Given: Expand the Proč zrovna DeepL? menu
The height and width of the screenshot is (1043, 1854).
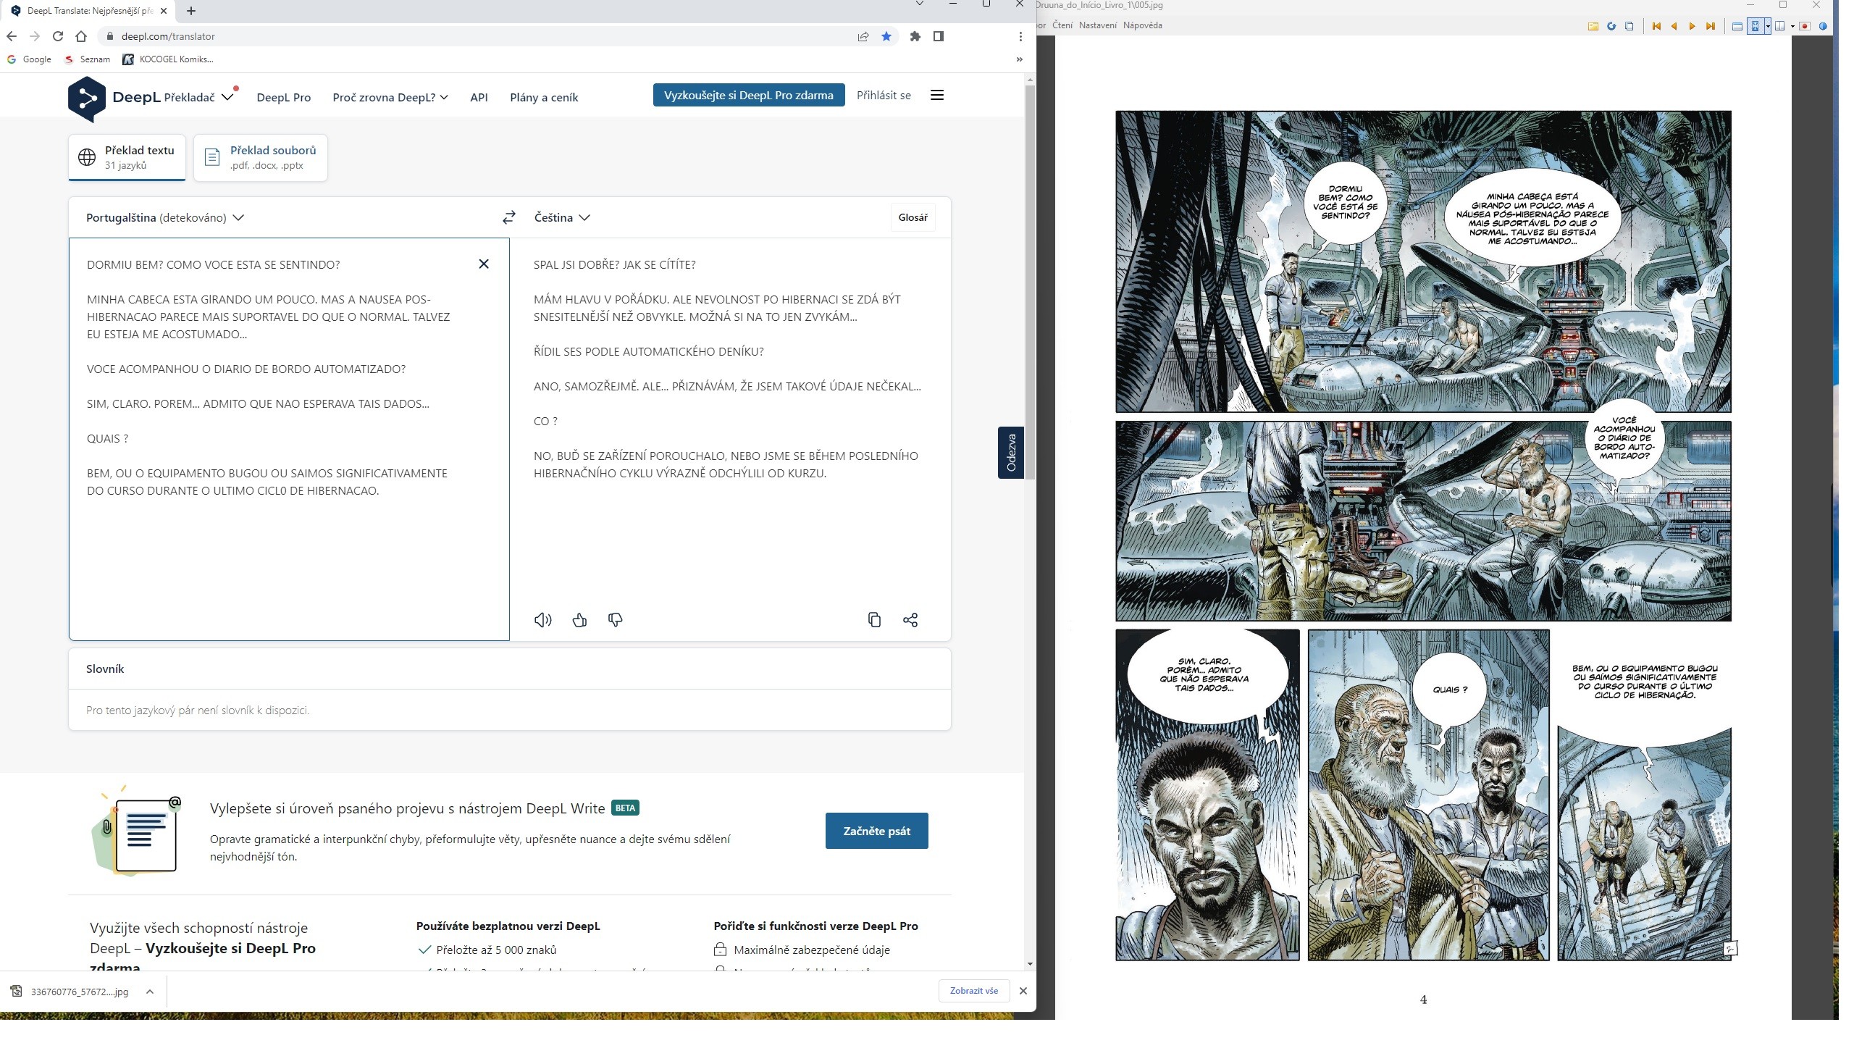Looking at the screenshot, I should tap(390, 97).
